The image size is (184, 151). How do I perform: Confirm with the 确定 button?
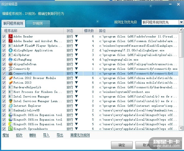click(x=122, y=145)
